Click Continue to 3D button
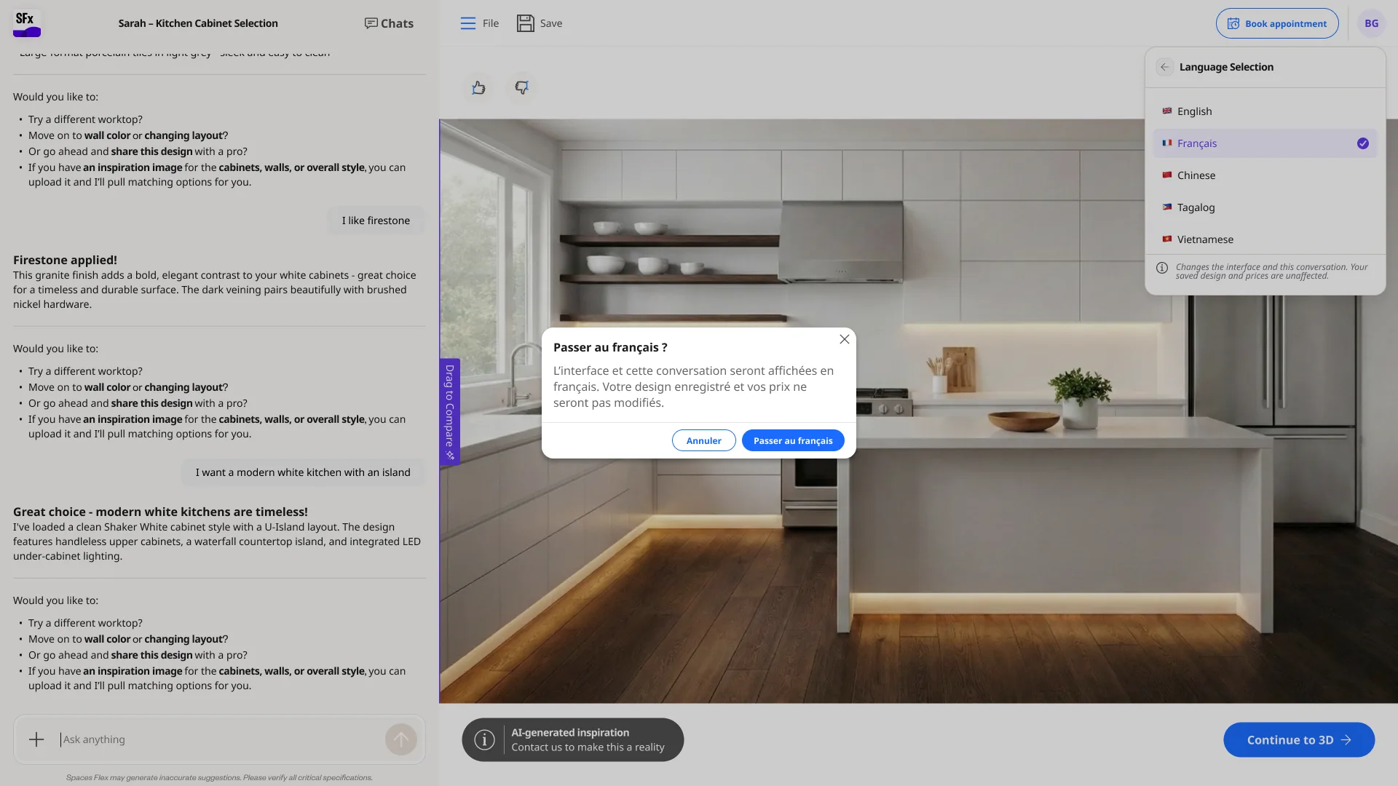The image size is (1398, 786). tap(1299, 739)
